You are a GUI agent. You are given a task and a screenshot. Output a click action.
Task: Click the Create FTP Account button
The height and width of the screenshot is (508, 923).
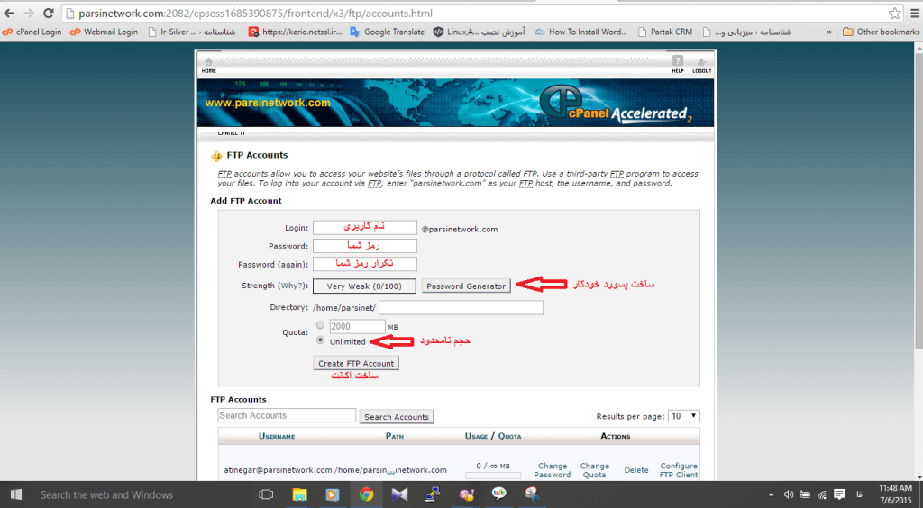(356, 363)
